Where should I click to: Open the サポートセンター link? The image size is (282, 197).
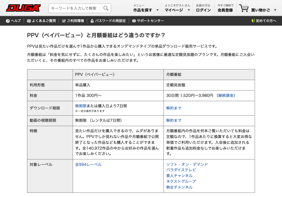point(150,21)
